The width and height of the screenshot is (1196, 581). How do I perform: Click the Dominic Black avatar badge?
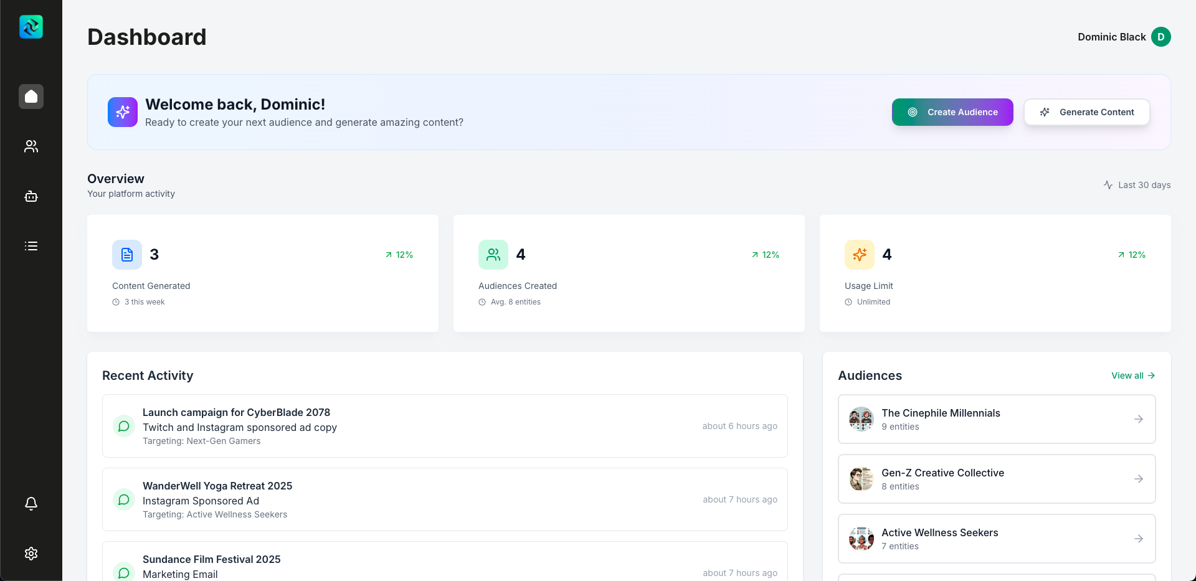(1160, 37)
